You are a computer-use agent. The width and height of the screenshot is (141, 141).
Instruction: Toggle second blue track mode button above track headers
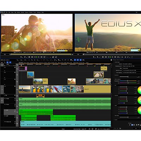coord(10,62)
